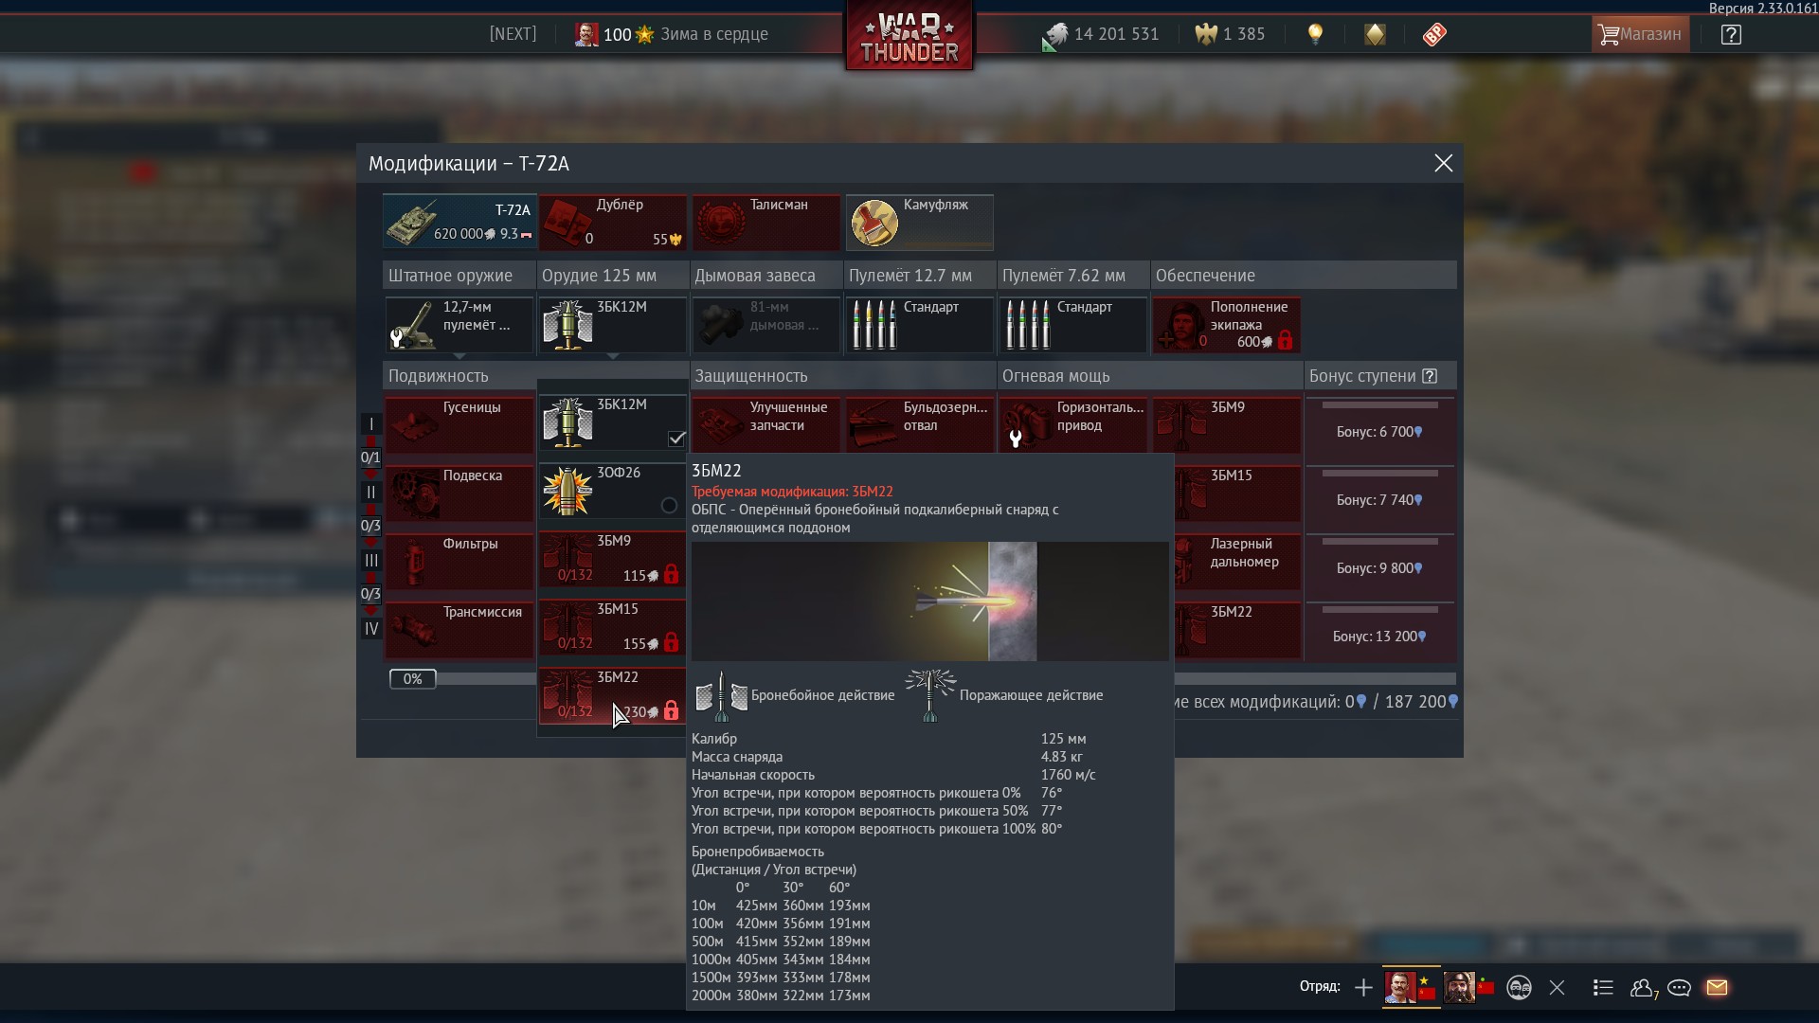The image size is (1819, 1023).
Task: Open the Талисман item
Action: point(765,222)
